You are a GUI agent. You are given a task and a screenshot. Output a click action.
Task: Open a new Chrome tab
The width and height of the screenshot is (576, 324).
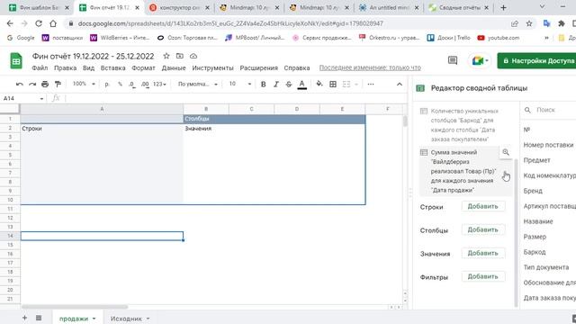tap(503, 7)
